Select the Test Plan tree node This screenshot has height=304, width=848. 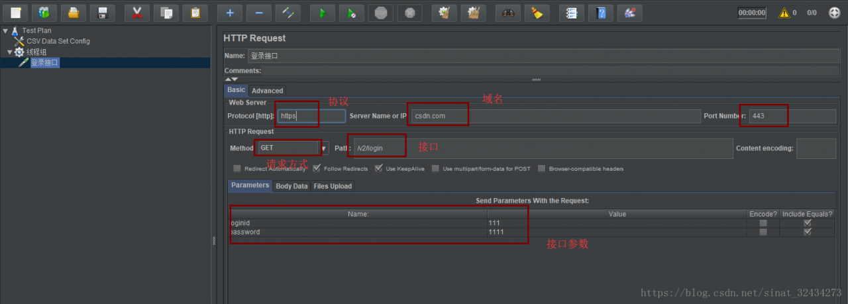tap(36, 30)
